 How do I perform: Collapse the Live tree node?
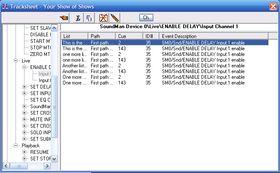[x=16, y=60]
